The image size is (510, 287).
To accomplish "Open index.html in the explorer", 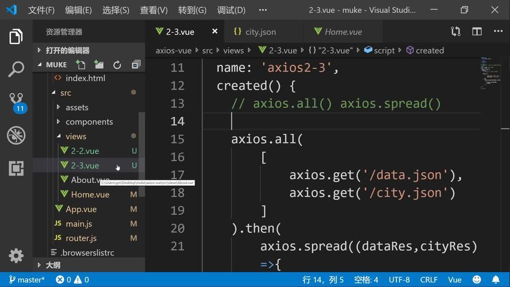I will (x=85, y=78).
